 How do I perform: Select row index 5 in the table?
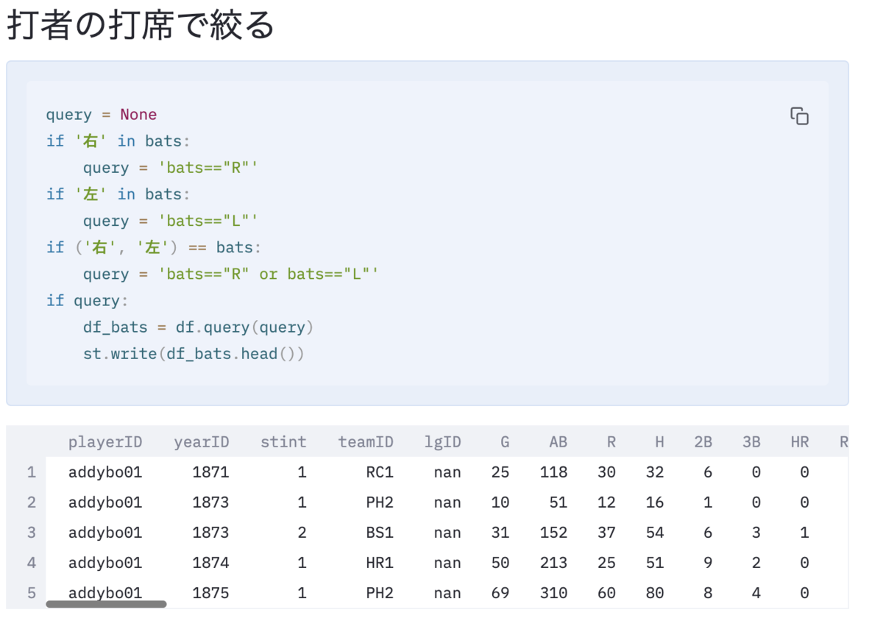coord(31,593)
